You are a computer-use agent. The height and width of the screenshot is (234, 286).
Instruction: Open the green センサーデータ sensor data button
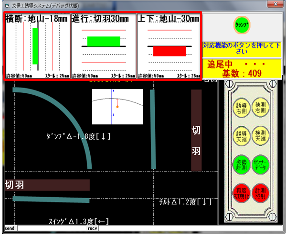click(x=260, y=165)
